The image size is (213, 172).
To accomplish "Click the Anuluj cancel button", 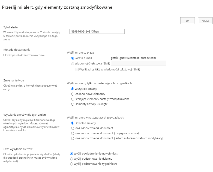I will (205, 21).
